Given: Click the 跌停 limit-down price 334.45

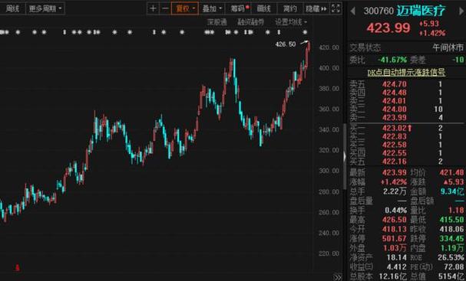Looking at the screenshot, I should tap(451, 239).
